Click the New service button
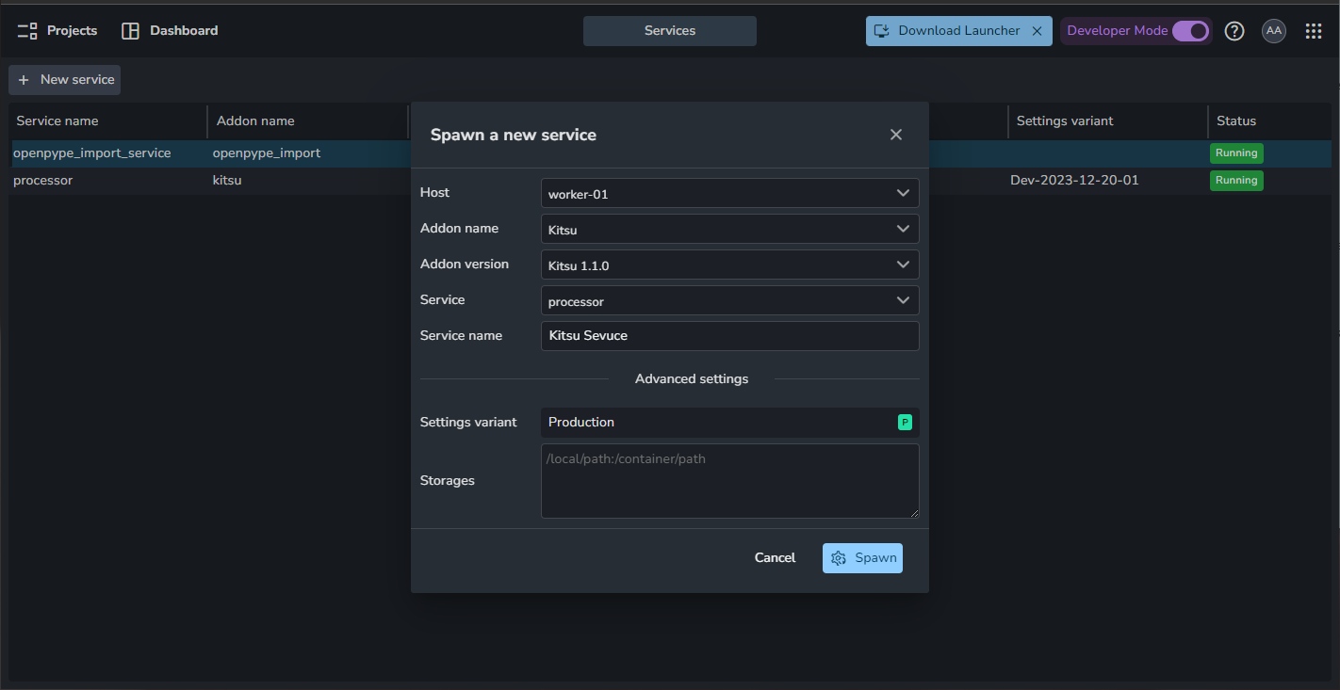1340x690 pixels. pos(65,80)
